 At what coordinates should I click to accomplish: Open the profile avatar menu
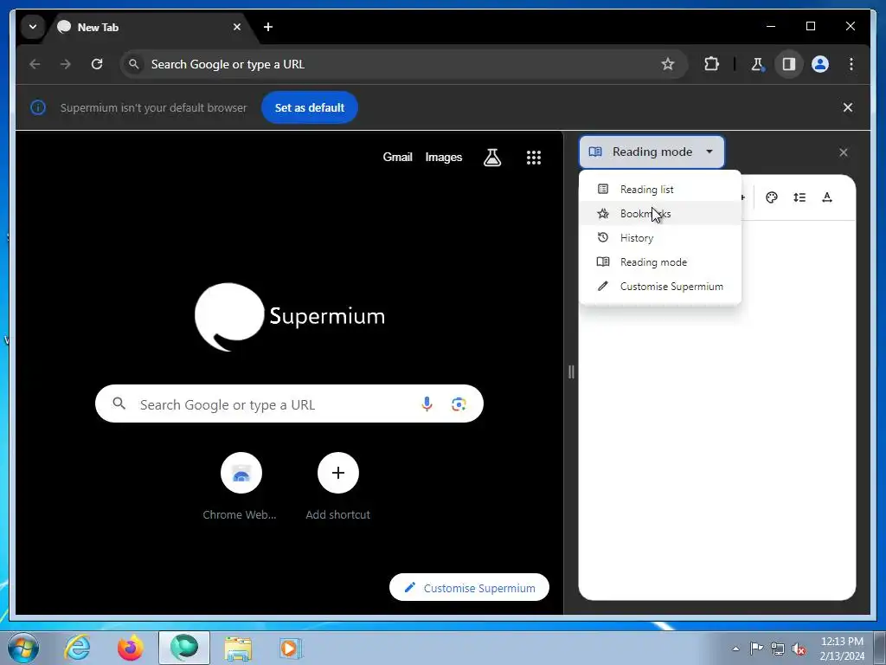coord(820,64)
